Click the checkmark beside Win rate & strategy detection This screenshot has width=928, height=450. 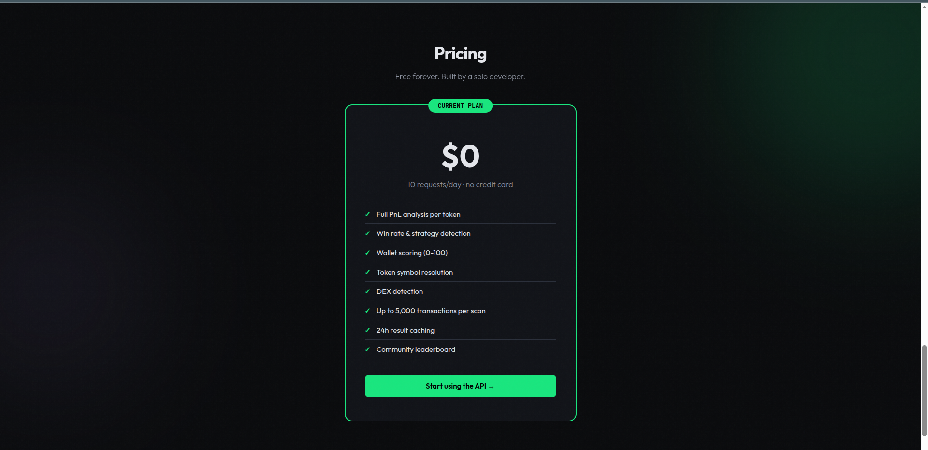[368, 233]
